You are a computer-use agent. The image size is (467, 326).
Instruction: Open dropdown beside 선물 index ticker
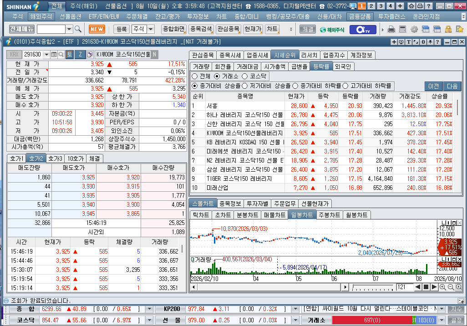click(295, 321)
